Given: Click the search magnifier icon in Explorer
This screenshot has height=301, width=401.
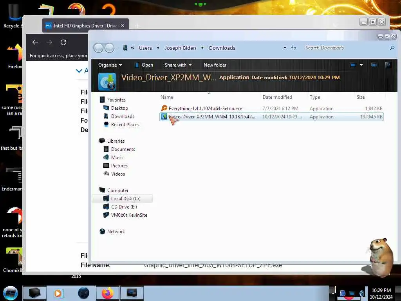Looking at the screenshot, I should tap(392, 48).
